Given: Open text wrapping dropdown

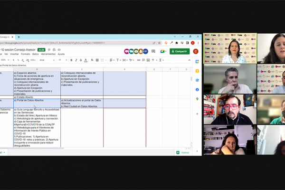Looking at the screenshot, I should (125, 60).
